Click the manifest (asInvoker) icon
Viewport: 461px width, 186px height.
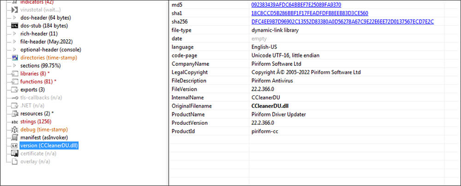coord(14,138)
